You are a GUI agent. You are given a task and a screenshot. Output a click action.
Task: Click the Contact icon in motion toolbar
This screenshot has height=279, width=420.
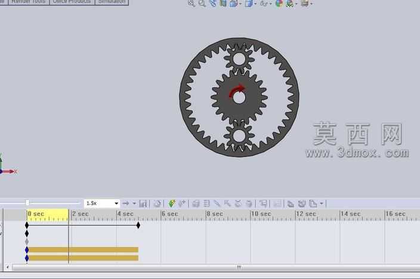(238, 203)
